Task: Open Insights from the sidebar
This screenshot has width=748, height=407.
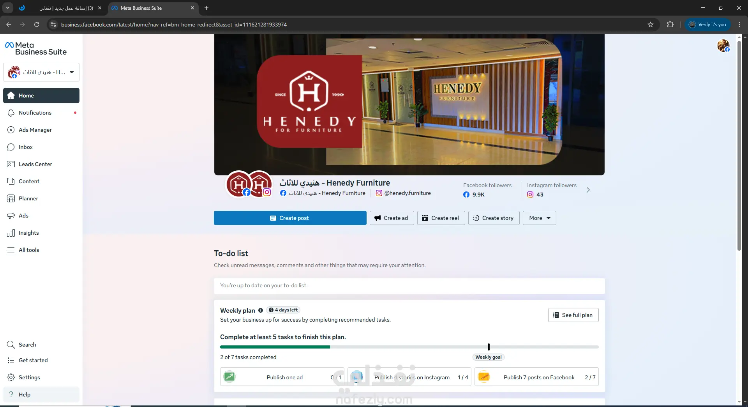Action: [41, 233]
